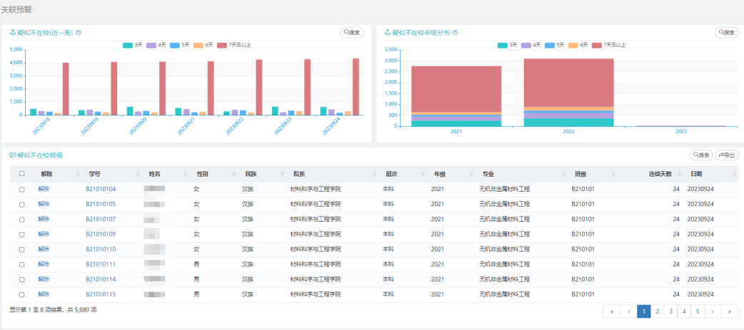The width and height of the screenshot is (744, 330).
Task: Hide 3天 series in grade distribution legend
Action: 508,45
